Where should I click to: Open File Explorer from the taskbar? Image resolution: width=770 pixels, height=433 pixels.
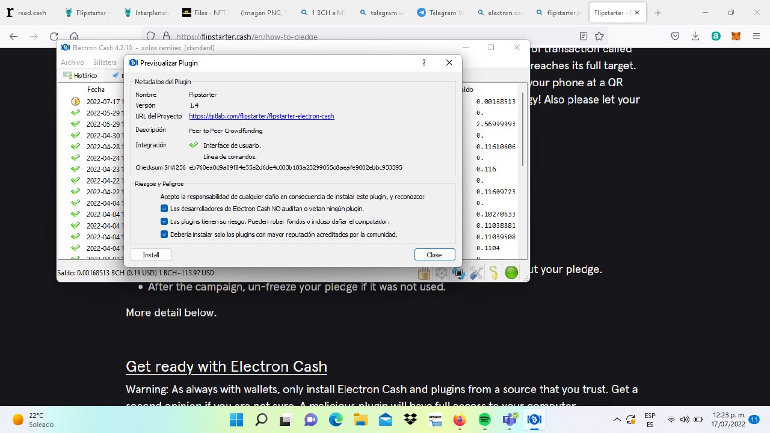[360, 420]
